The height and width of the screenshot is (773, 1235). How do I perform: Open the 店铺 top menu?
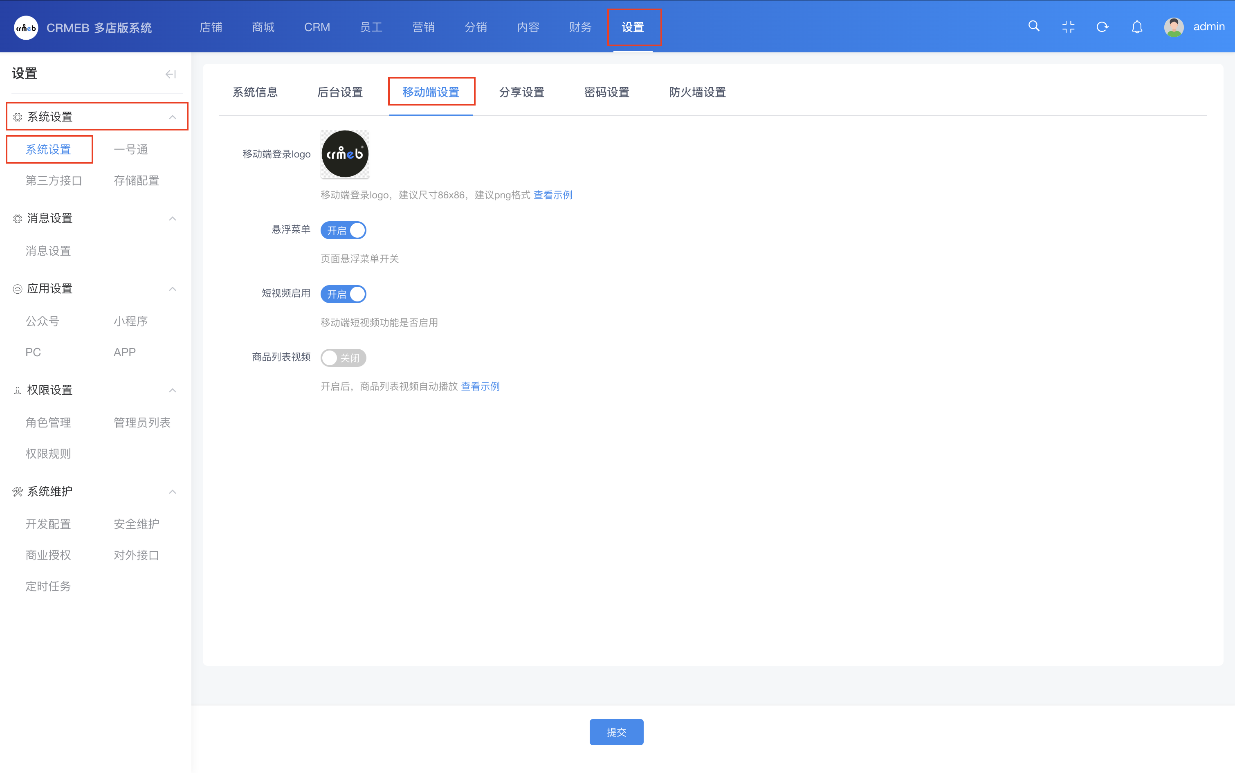pos(211,27)
